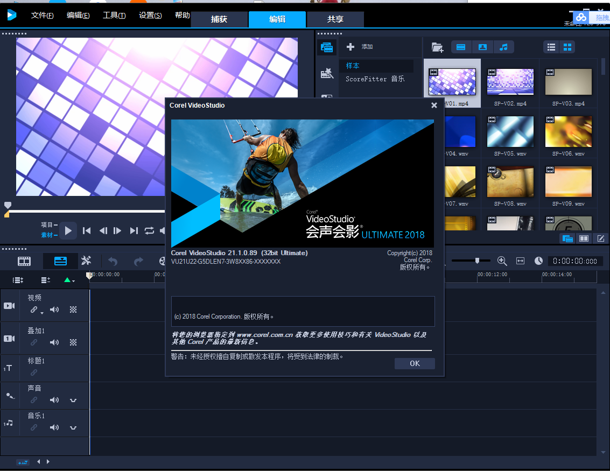Toggle audio filter in library
Screen dimensions: 610x471
coord(503,47)
